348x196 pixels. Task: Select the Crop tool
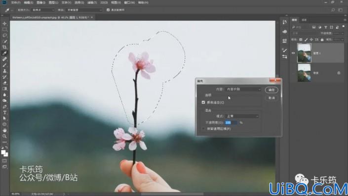coord(4,47)
